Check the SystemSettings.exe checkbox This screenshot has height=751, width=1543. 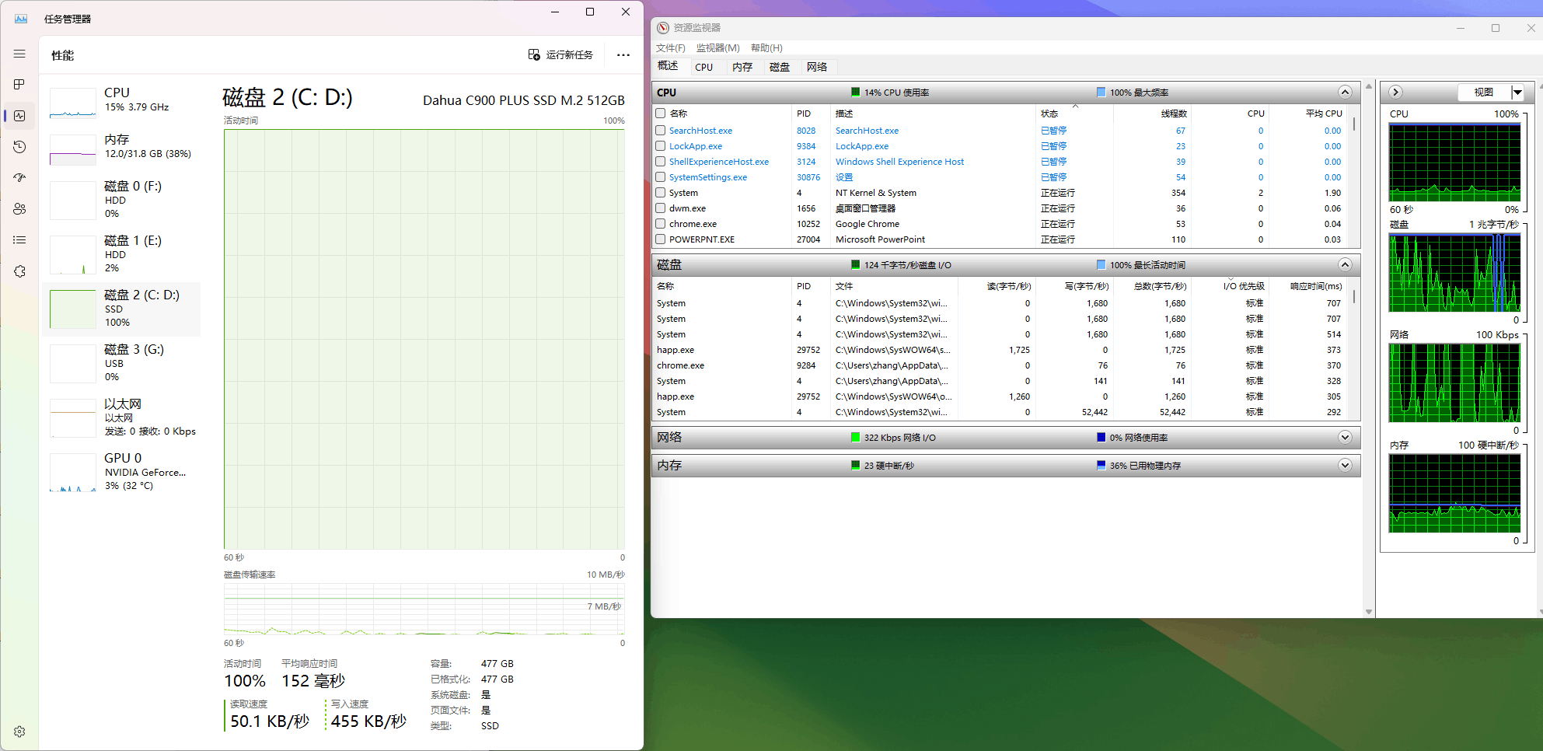tap(661, 177)
